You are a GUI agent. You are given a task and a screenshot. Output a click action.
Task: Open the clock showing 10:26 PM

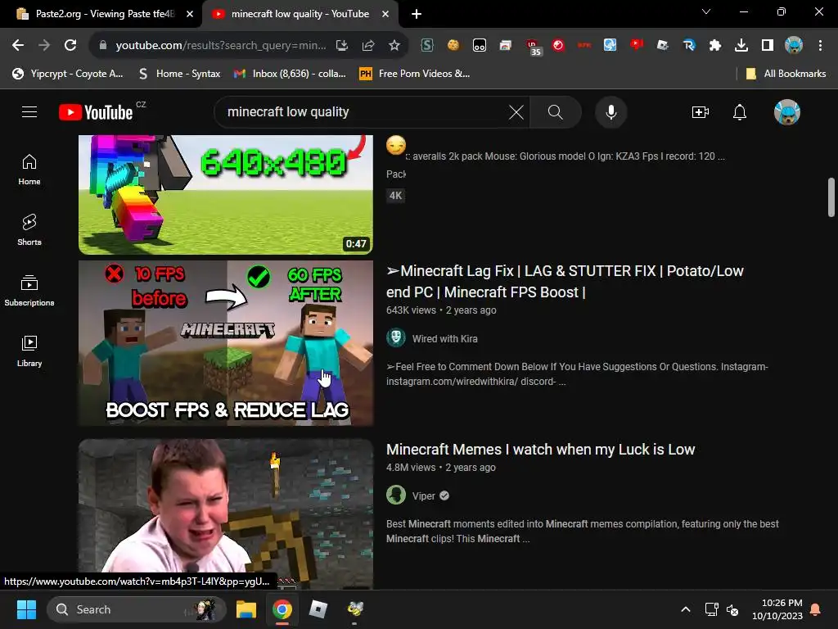coord(777,609)
